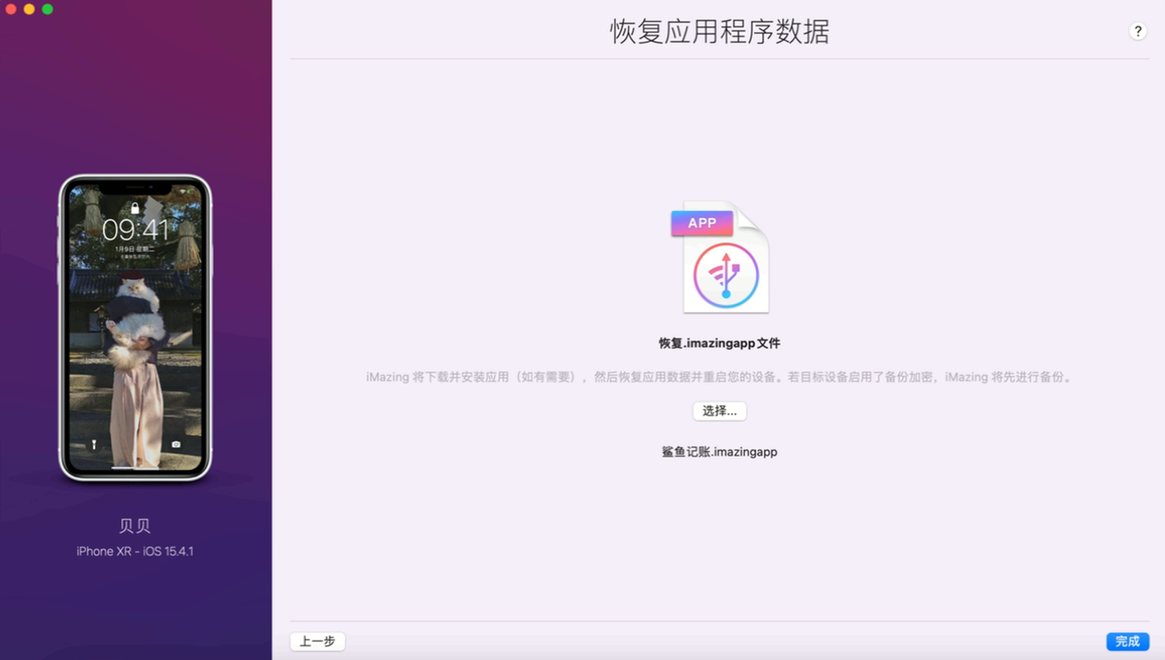Select the 鲨鱼记账.imazingapp file name
Viewport: 1165px width, 660px height.
(x=719, y=452)
